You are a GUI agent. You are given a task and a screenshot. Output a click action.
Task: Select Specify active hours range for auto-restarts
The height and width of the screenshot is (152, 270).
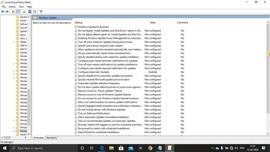point(100,46)
